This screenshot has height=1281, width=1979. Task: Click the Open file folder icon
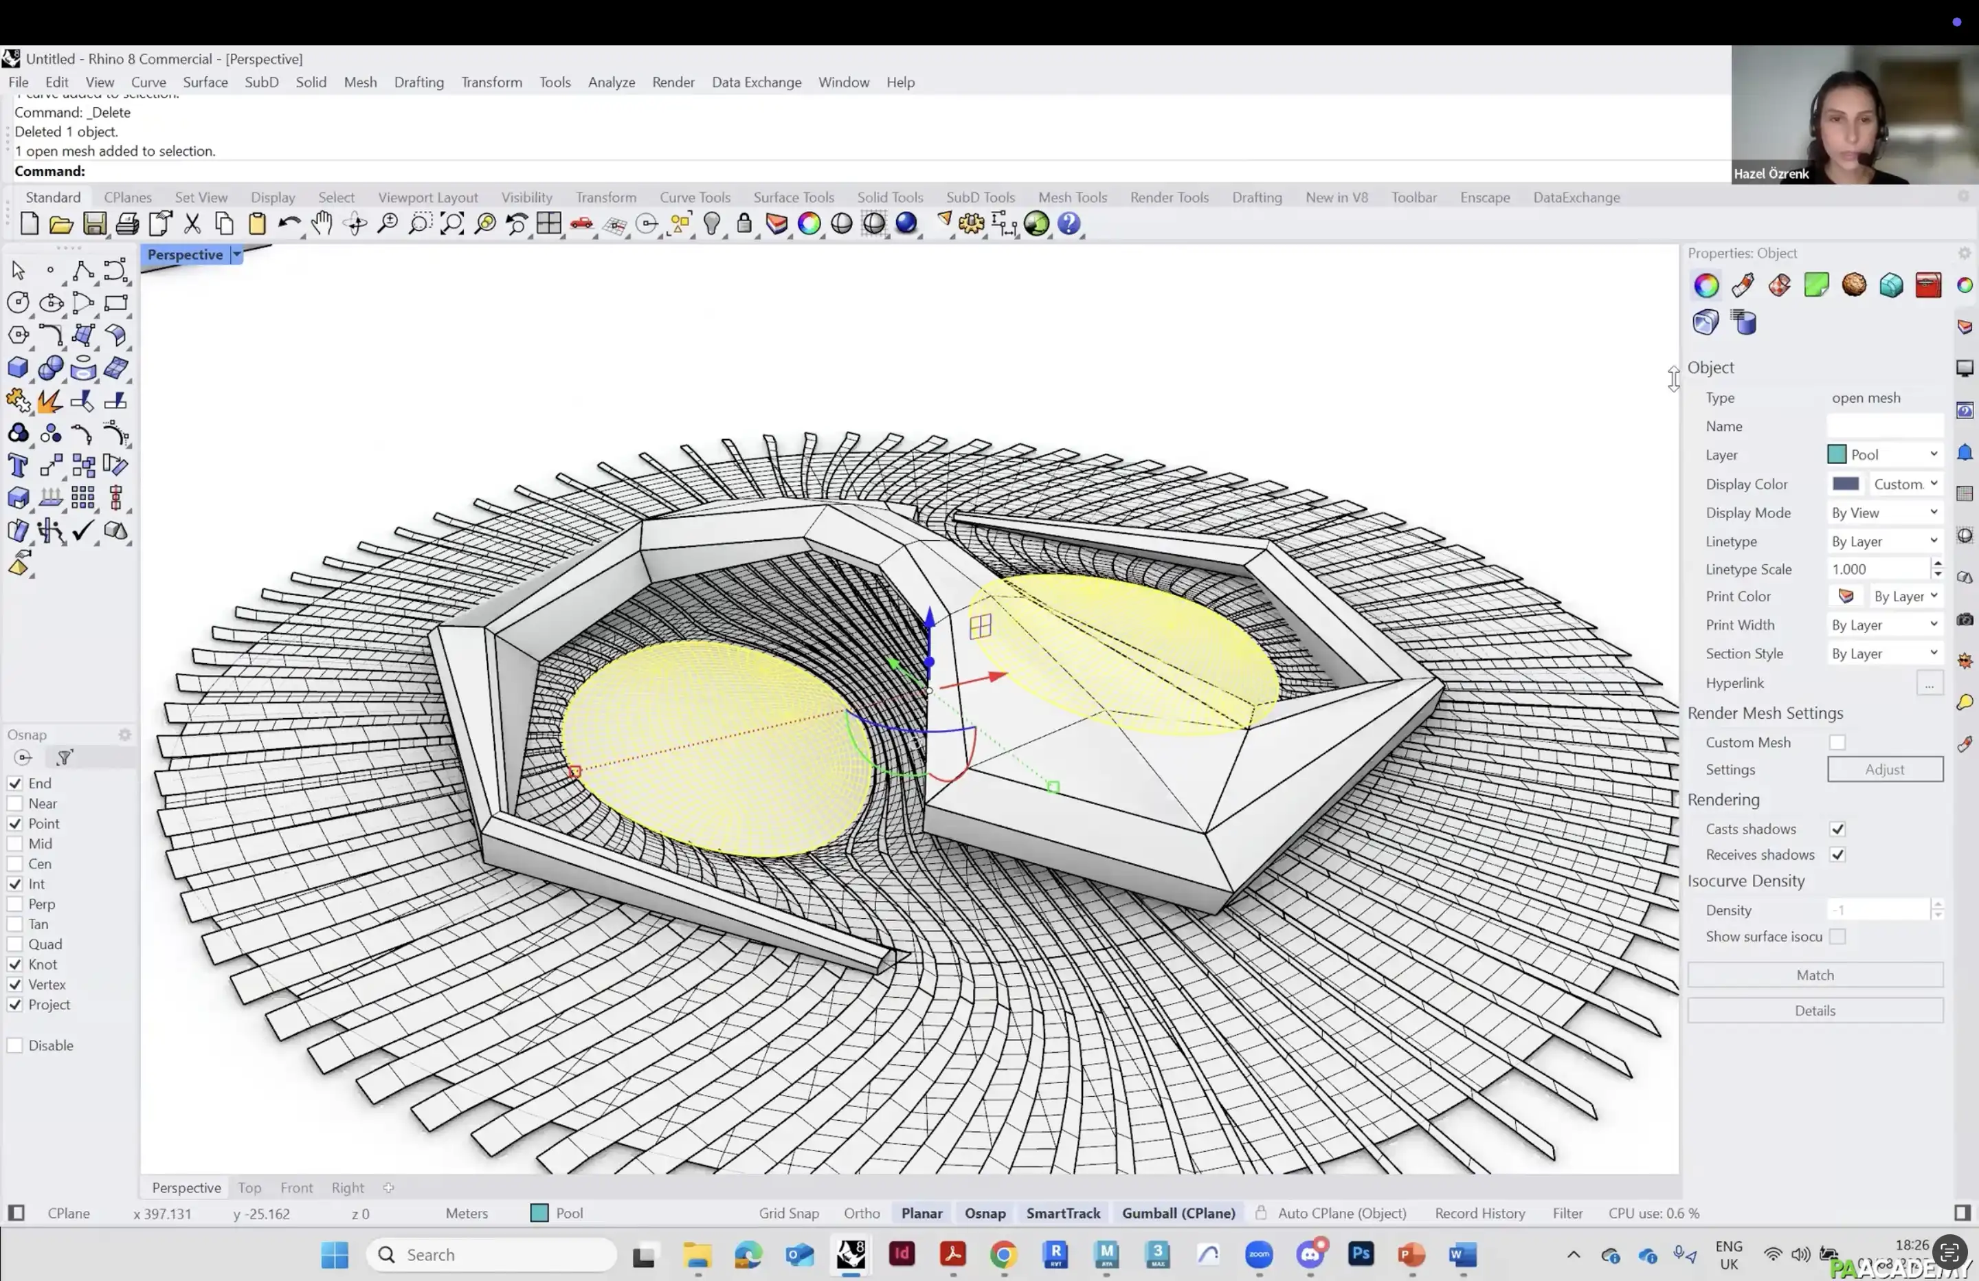coord(60,224)
